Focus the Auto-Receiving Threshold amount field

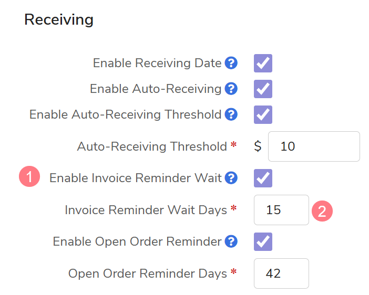314,146
